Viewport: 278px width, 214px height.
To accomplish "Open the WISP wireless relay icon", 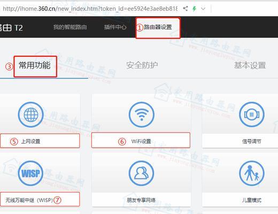I will 31,173.
